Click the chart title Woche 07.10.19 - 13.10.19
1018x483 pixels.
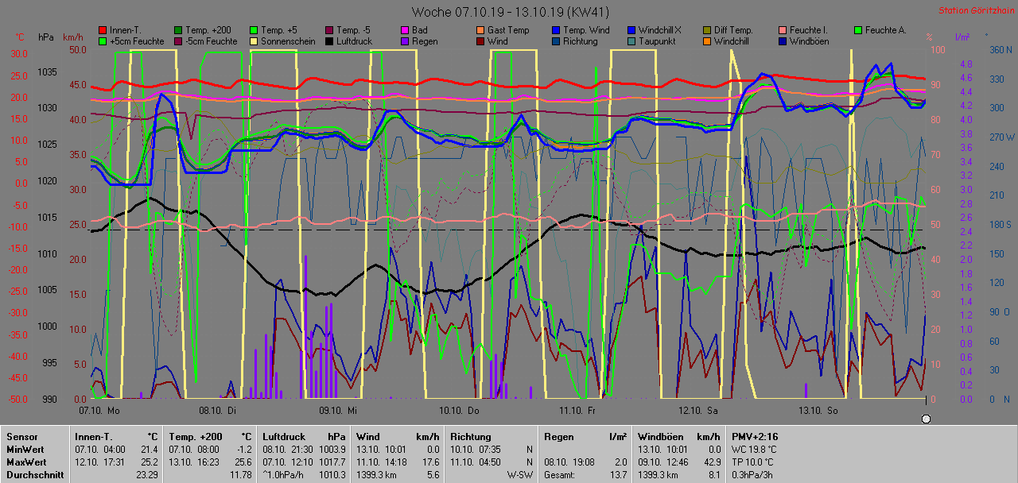(x=508, y=12)
